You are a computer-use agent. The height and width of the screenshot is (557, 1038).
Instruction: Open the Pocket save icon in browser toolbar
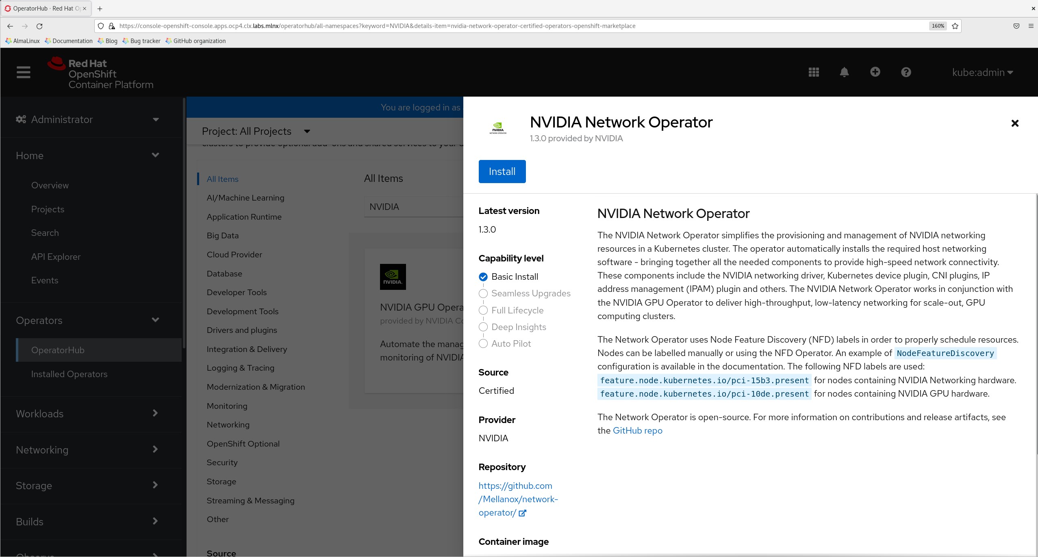(x=1016, y=26)
